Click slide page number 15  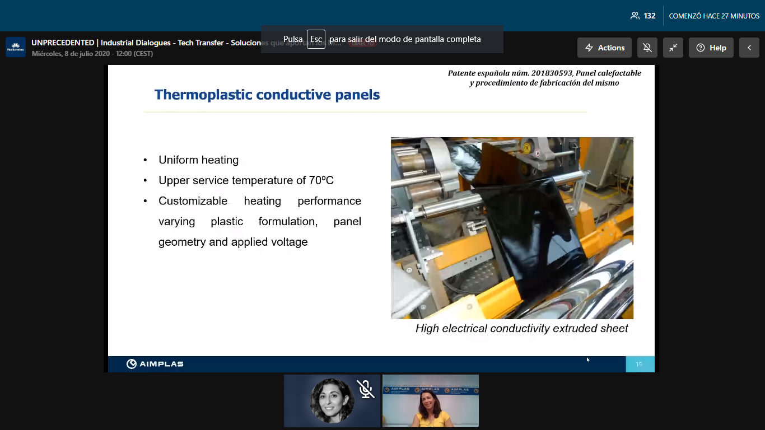pyautogui.click(x=640, y=364)
